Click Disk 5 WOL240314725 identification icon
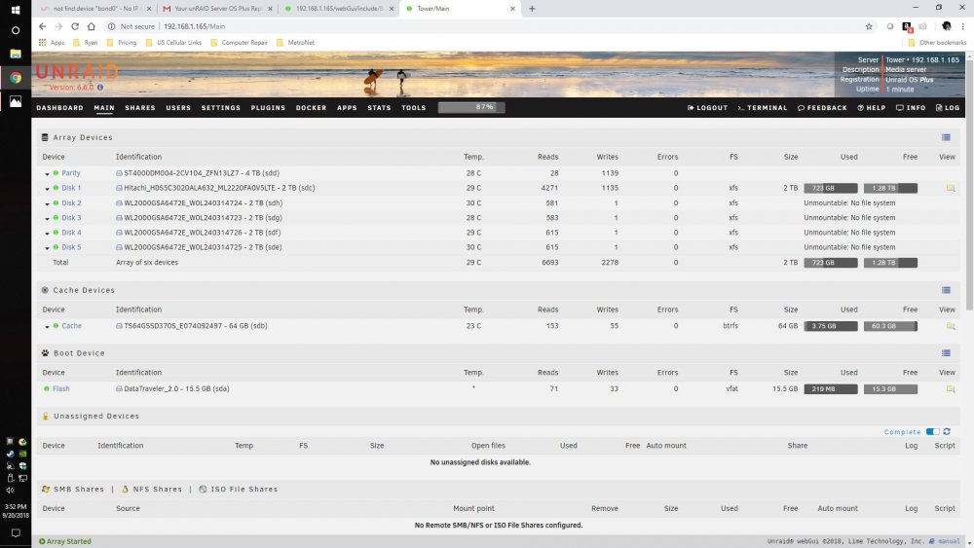 pos(119,247)
